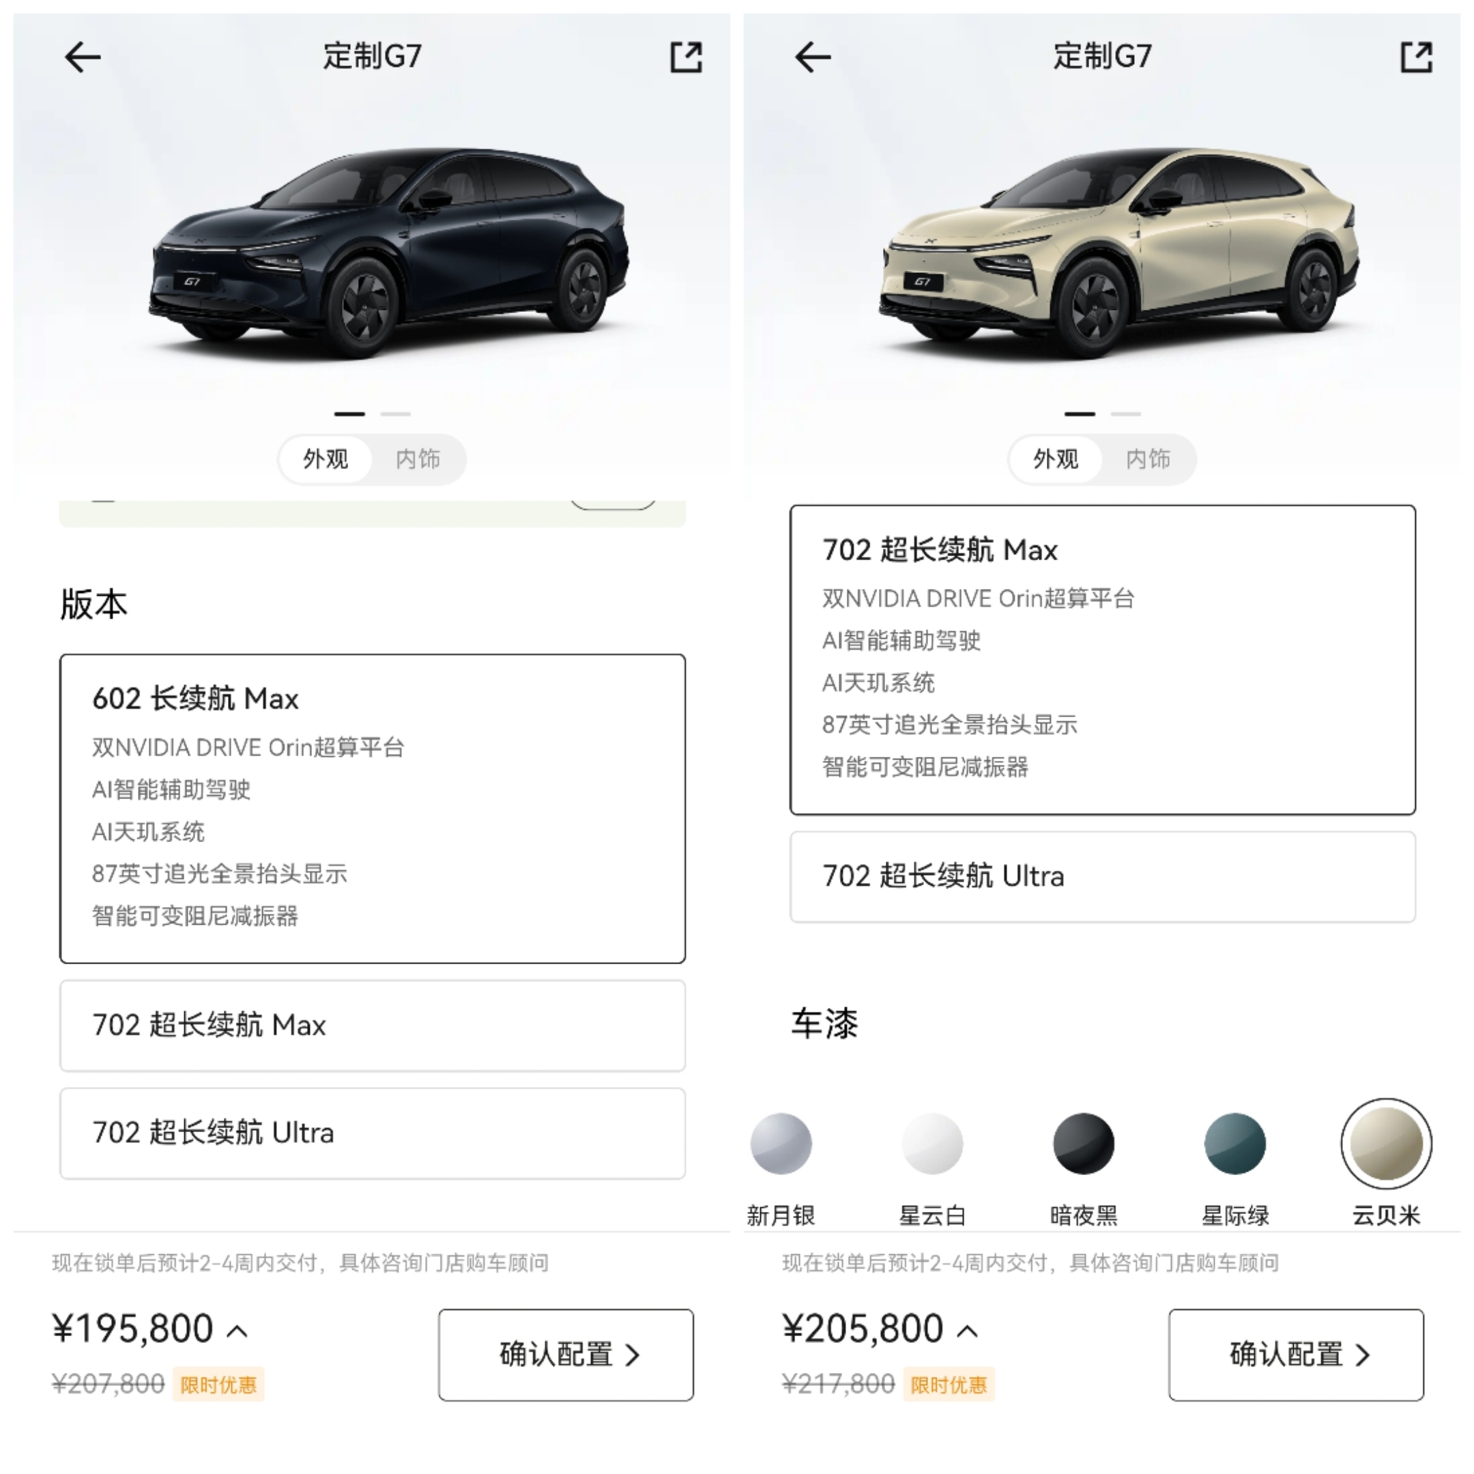This screenshot has width=1474, height=1474.
Task: Pick 星云白 white paint color
Action: [932, 1143]
